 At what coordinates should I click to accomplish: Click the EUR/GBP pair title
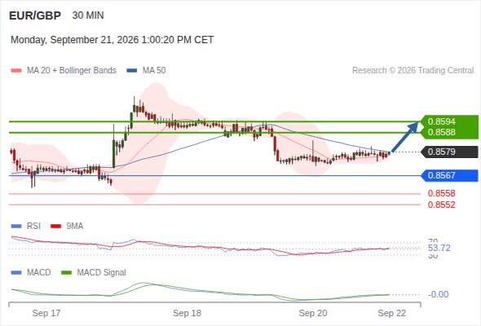tap(35, 15)
